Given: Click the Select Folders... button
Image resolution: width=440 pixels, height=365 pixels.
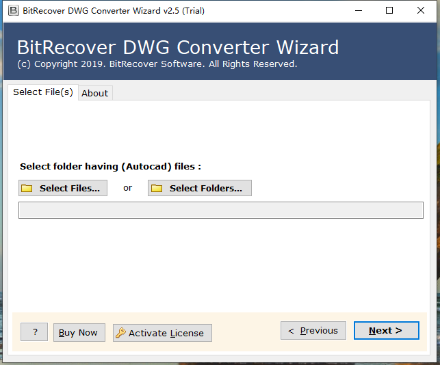Looking at the screenshot, I should coord(200,188).
